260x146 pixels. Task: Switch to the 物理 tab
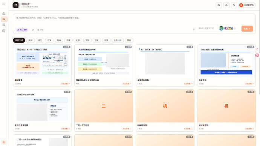tap(68, 40)
